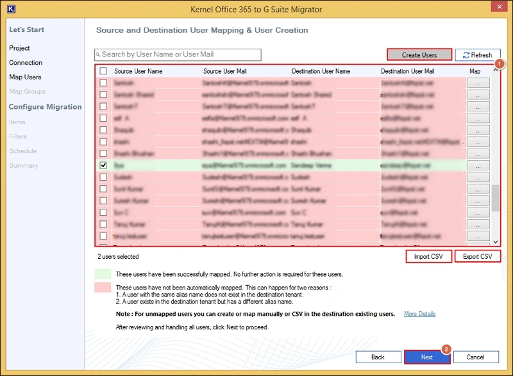Sort by Destination User Mail column header
The height and width of the screenshot is (376, 513).
(x=407, y=71)
